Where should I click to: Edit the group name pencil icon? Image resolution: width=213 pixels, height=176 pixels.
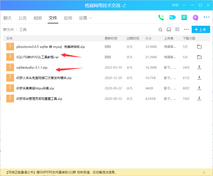124,5
